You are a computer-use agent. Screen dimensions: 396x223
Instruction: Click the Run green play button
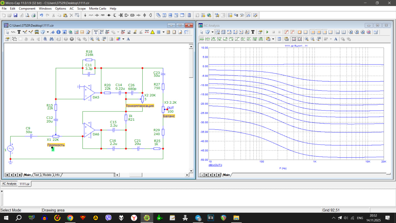click(x=267, y=32)
